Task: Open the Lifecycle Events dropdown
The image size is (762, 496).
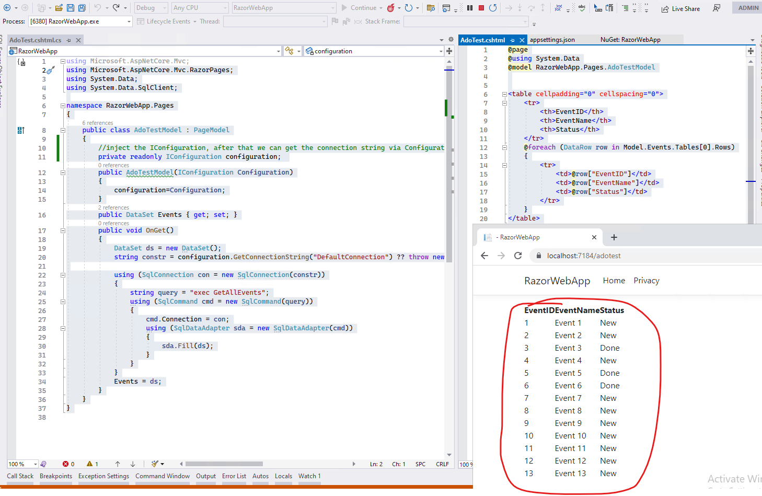Action: pos(167,21)
